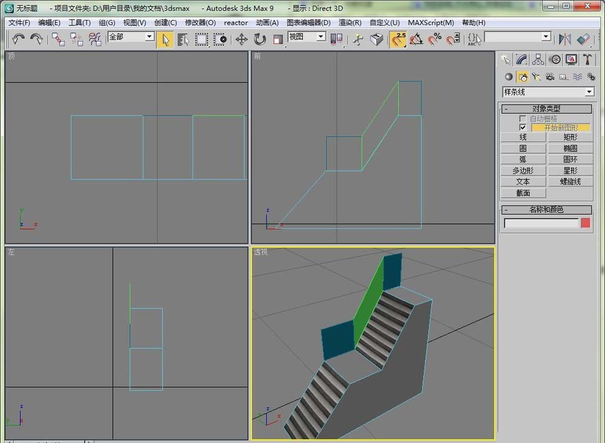605x443 pixels.
Task: Select Systems category gears icon
Action: pos(590,77)
